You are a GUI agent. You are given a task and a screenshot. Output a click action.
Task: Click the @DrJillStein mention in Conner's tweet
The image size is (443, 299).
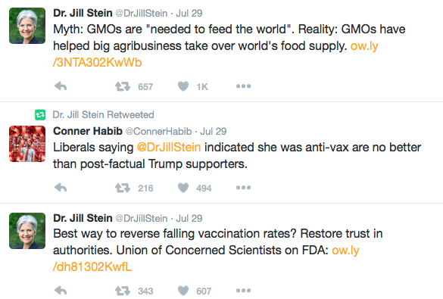click(x=169, y=148)
